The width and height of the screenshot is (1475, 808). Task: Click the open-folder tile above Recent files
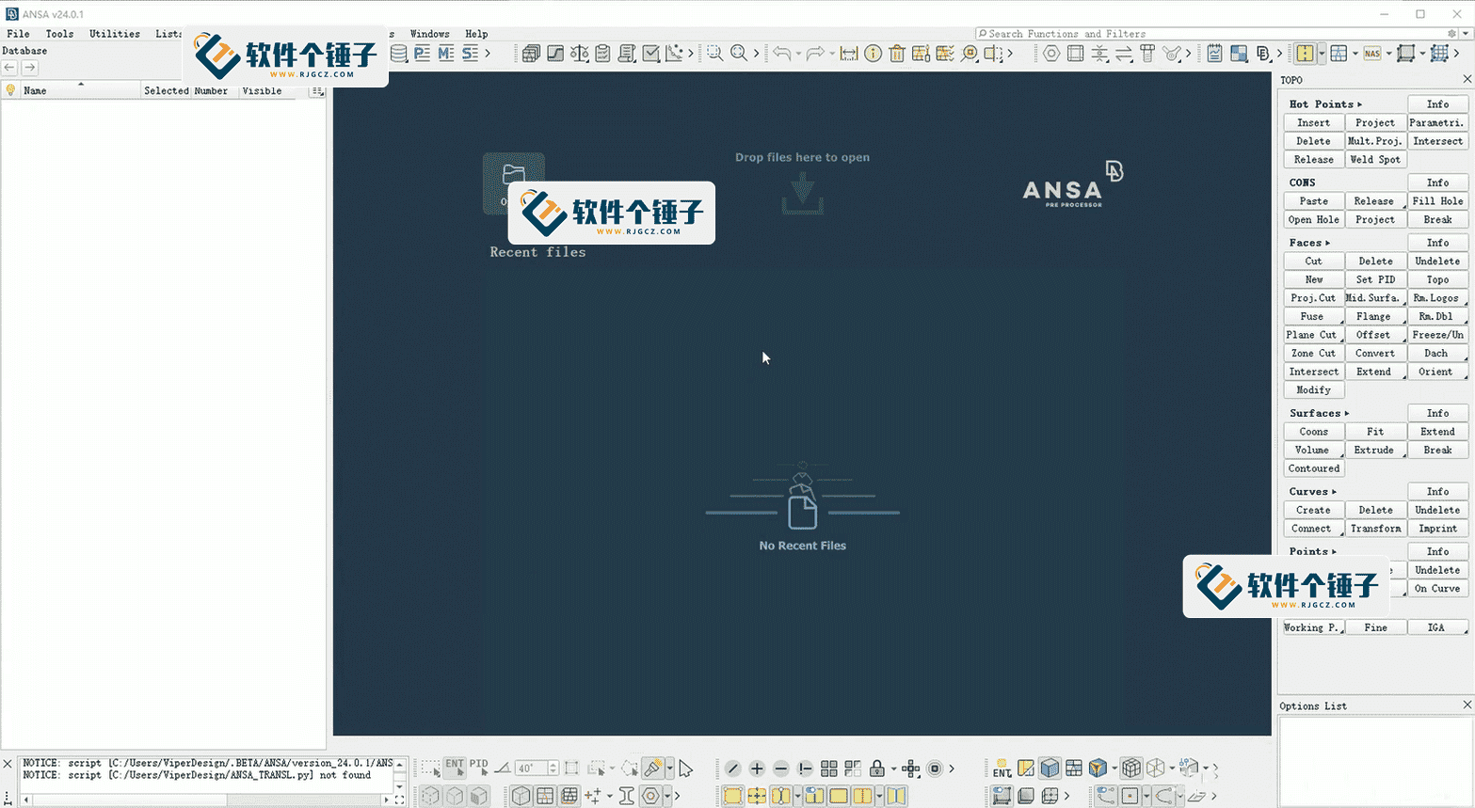click(514, 183)
